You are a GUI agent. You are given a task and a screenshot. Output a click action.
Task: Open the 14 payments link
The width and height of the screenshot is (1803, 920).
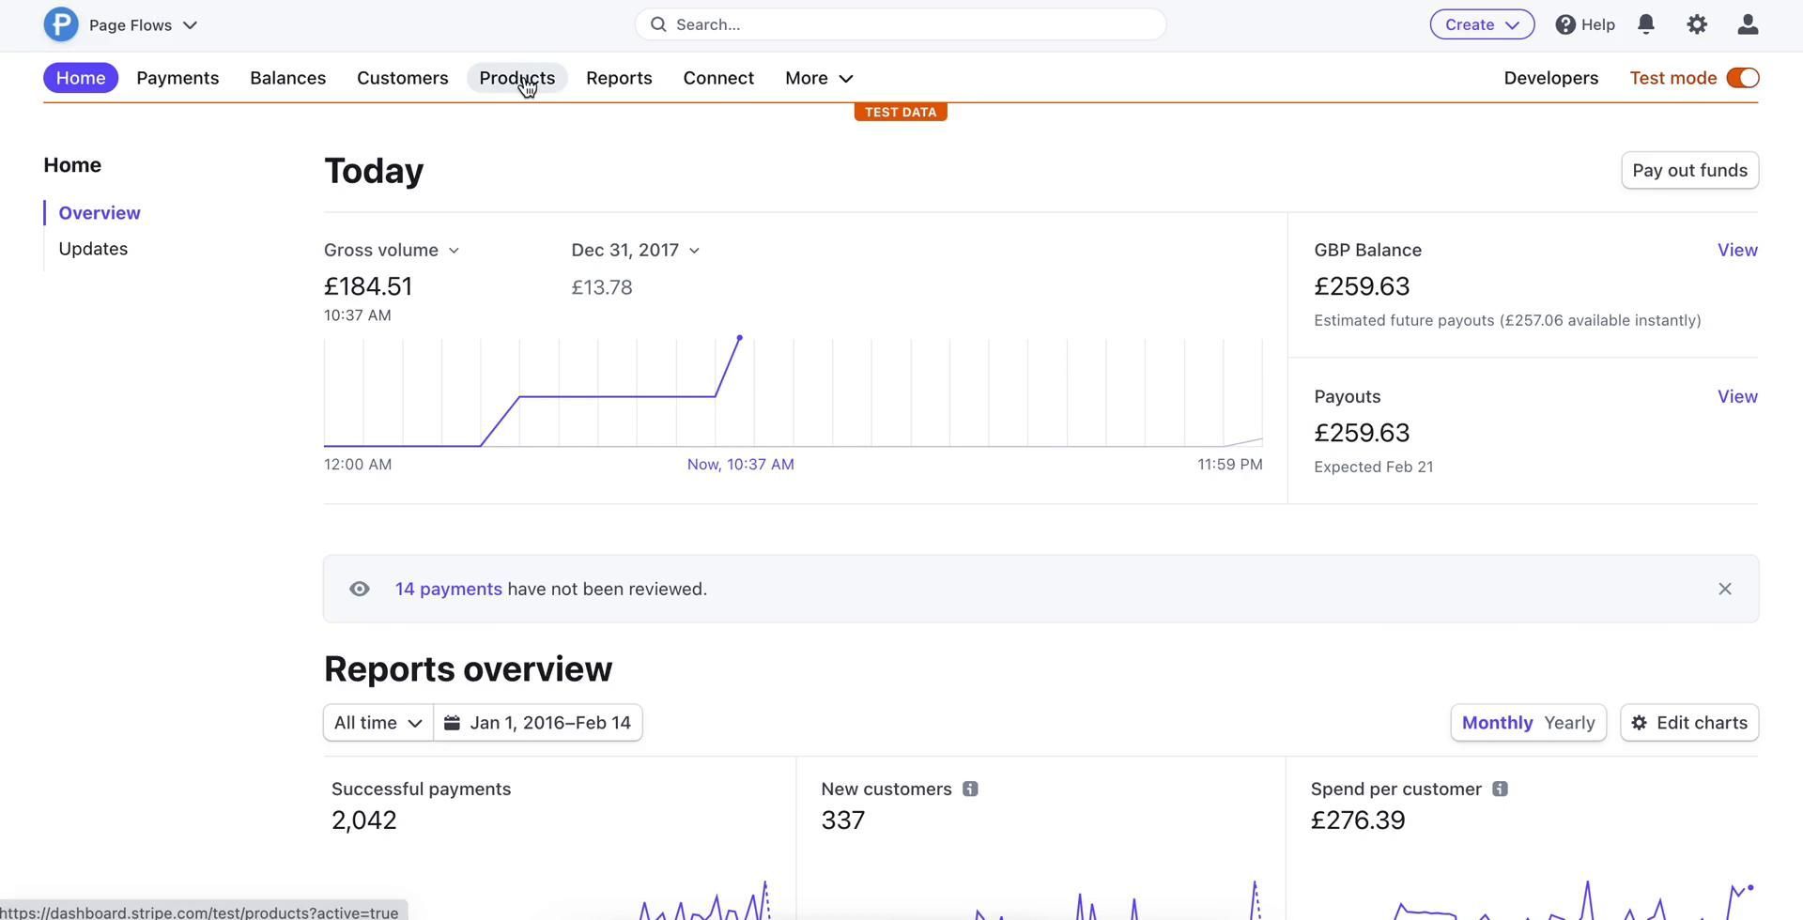click(x=448, y=590)
